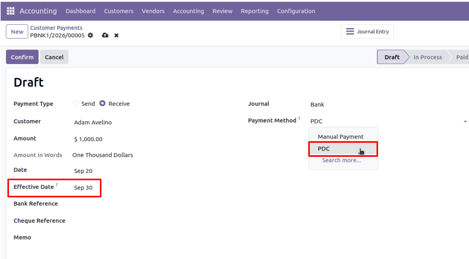Select the Receive payment type radio
The height and width of the screenshot is (259, 469).
click(102, 103)
